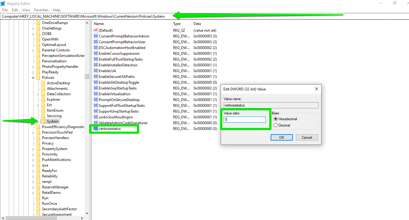Select the (Default) string value icon
Screen dimensions: 409x220
(96, 30)
